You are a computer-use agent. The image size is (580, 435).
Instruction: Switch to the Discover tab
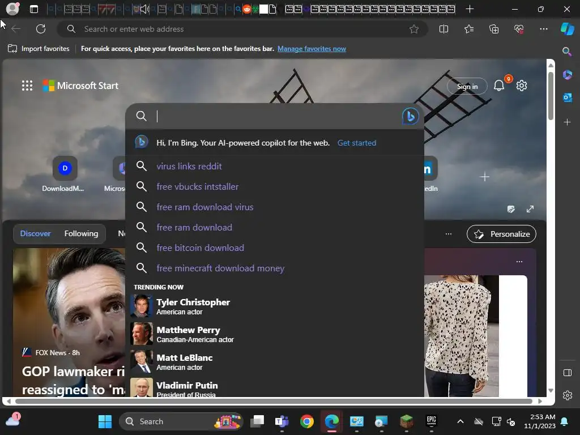coord(35,233)
